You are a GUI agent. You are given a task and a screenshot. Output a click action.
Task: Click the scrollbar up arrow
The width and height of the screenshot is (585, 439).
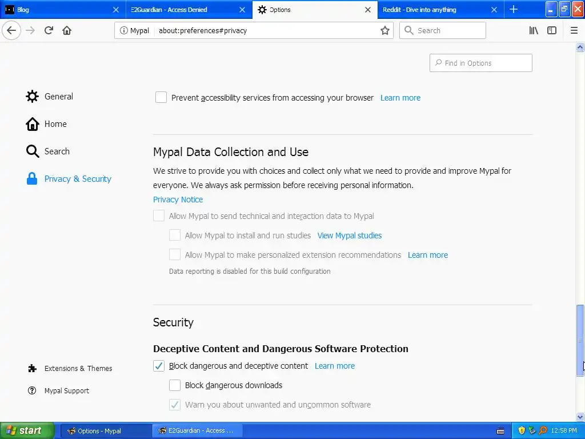[x=580, y=47]
